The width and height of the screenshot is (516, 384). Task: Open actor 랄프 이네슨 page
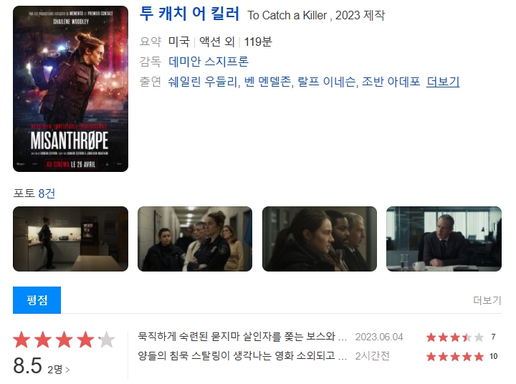pyautogui.click(x=327, y=82)
